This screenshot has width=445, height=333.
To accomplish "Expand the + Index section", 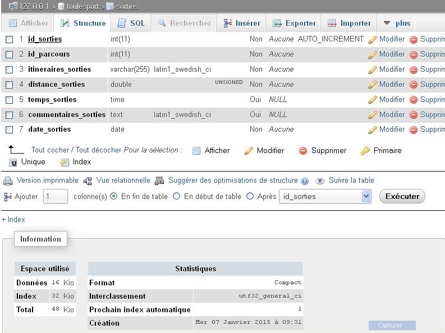I will [13, 220].
